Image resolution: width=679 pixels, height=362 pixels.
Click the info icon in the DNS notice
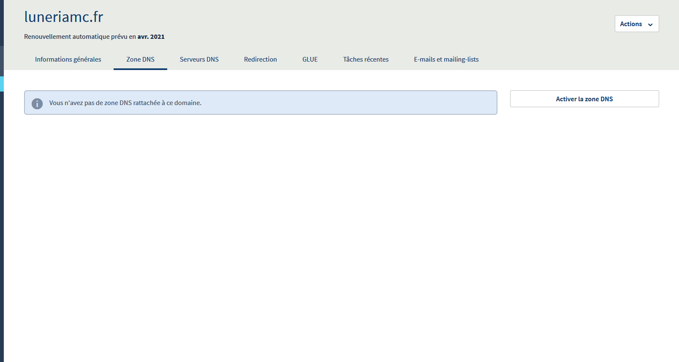click(37, 103)
